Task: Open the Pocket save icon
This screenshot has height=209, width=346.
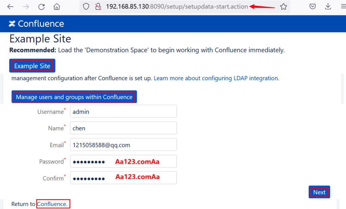Action: (313, 6)
